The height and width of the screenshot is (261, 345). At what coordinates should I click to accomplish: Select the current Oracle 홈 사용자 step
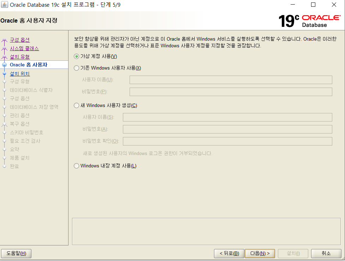tap(29, 65)
